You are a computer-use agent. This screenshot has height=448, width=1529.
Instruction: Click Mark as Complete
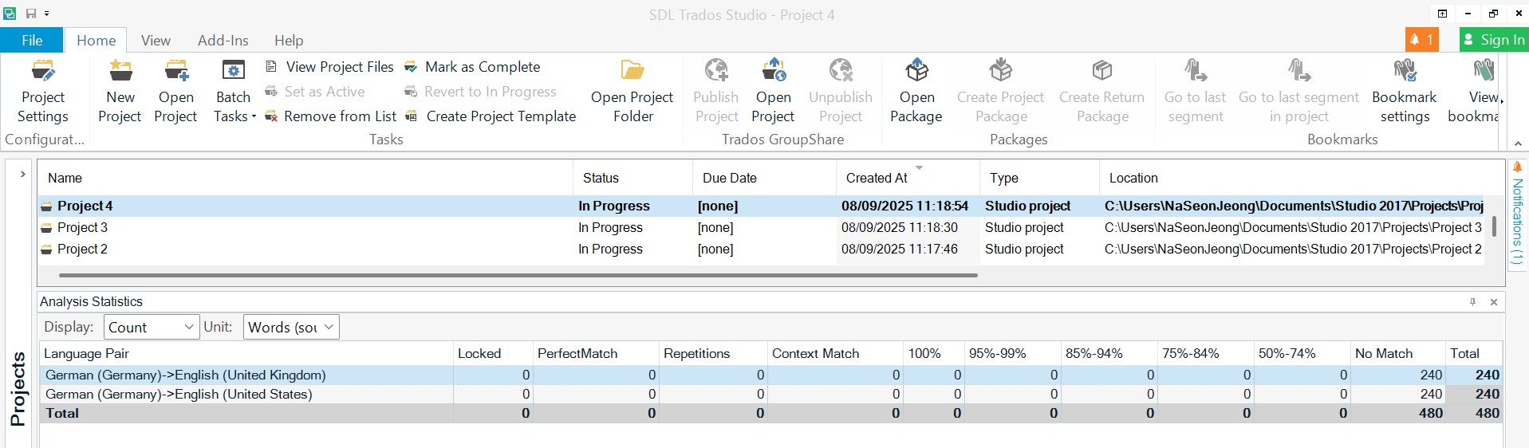coord(472,67)
